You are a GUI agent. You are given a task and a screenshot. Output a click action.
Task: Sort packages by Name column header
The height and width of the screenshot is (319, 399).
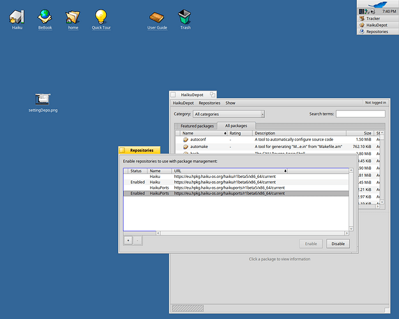pyautogui.click(x=204, y=133)
